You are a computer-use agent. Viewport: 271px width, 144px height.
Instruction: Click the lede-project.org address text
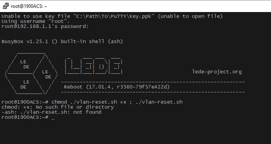tap(217, 72)
